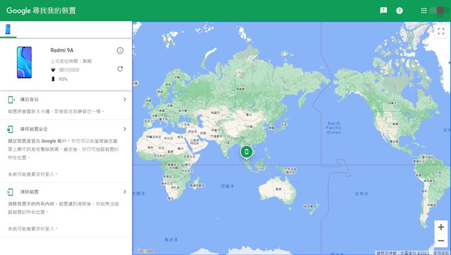Click the 95% battery level text
The width and height of the screenshot is (451, 255).
63,79
